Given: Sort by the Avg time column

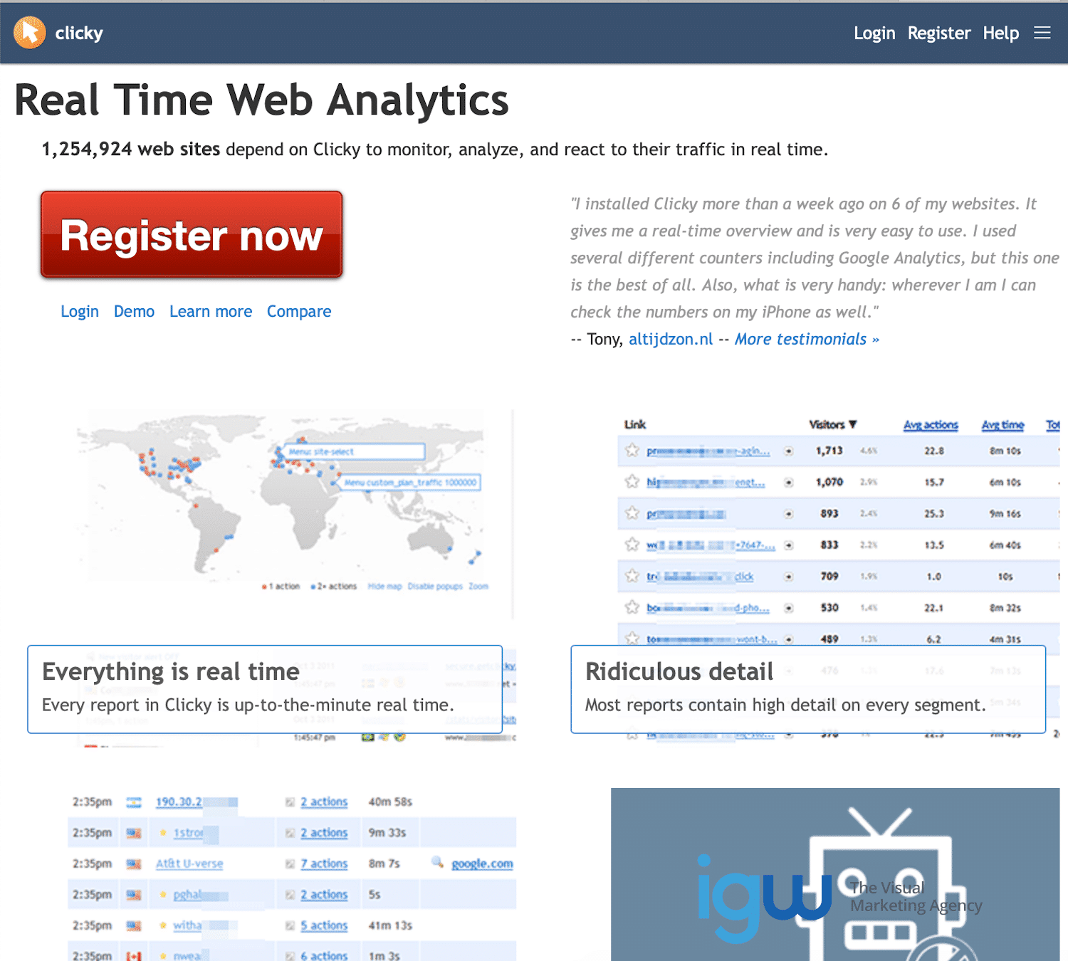Looking at the screenshot, I should coord(1002,425).
